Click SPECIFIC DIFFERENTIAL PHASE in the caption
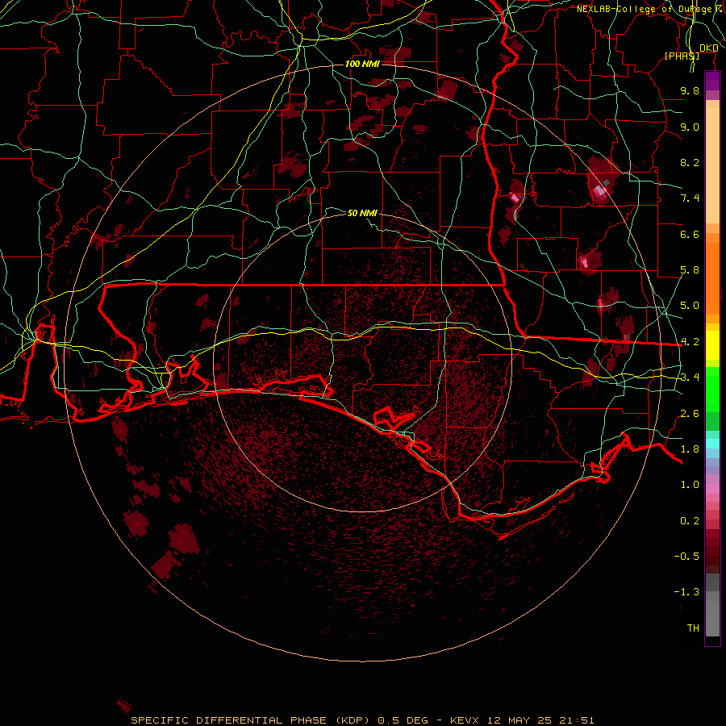Image resolution: width=726 pixels, height=726 pixels. tap(230, 720)
